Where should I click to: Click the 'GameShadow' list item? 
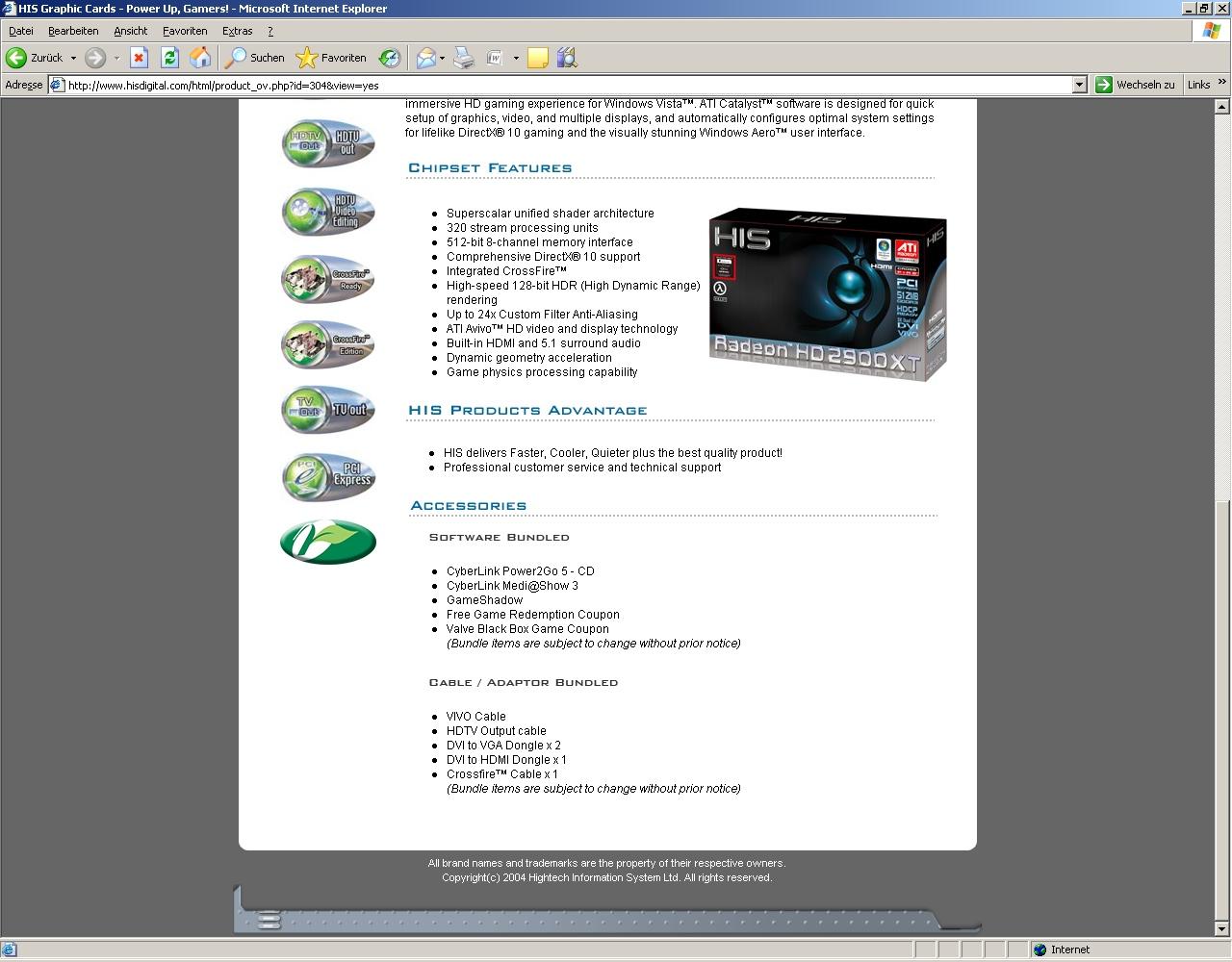click(x=484, y=600)
